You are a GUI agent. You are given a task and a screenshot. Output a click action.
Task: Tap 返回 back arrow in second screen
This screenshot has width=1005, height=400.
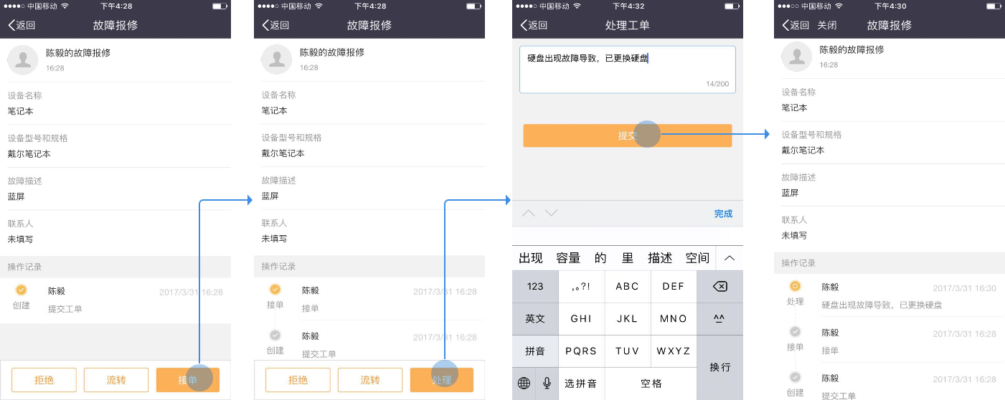[275, 25]
